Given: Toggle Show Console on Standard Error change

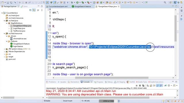Looking at the screenshot, I should click(161, 86).
